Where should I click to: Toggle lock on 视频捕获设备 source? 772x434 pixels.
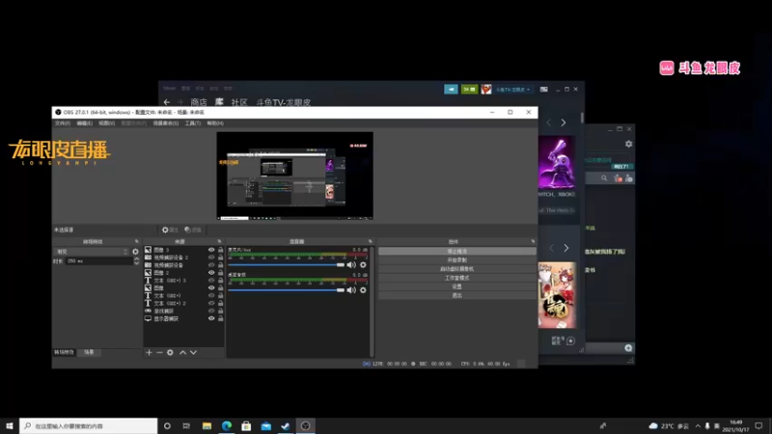pos(220,264)
